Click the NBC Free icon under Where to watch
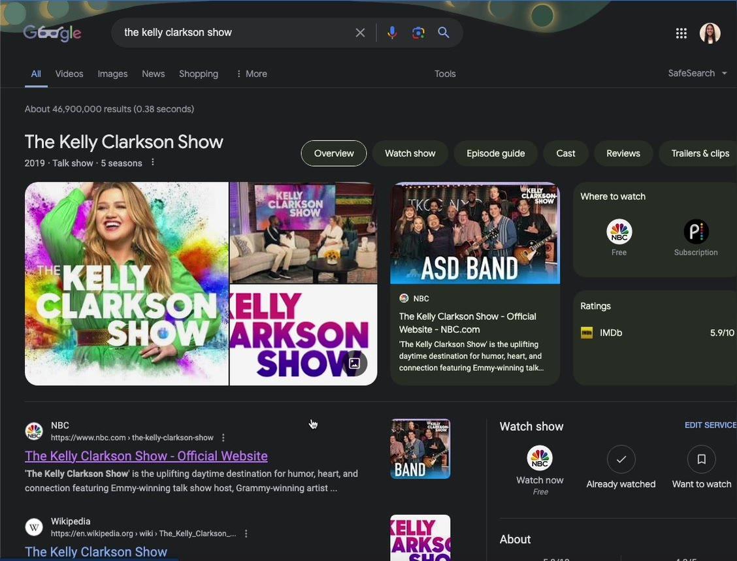Viewport: 737px width, 561px height. (x=619, y=232)
